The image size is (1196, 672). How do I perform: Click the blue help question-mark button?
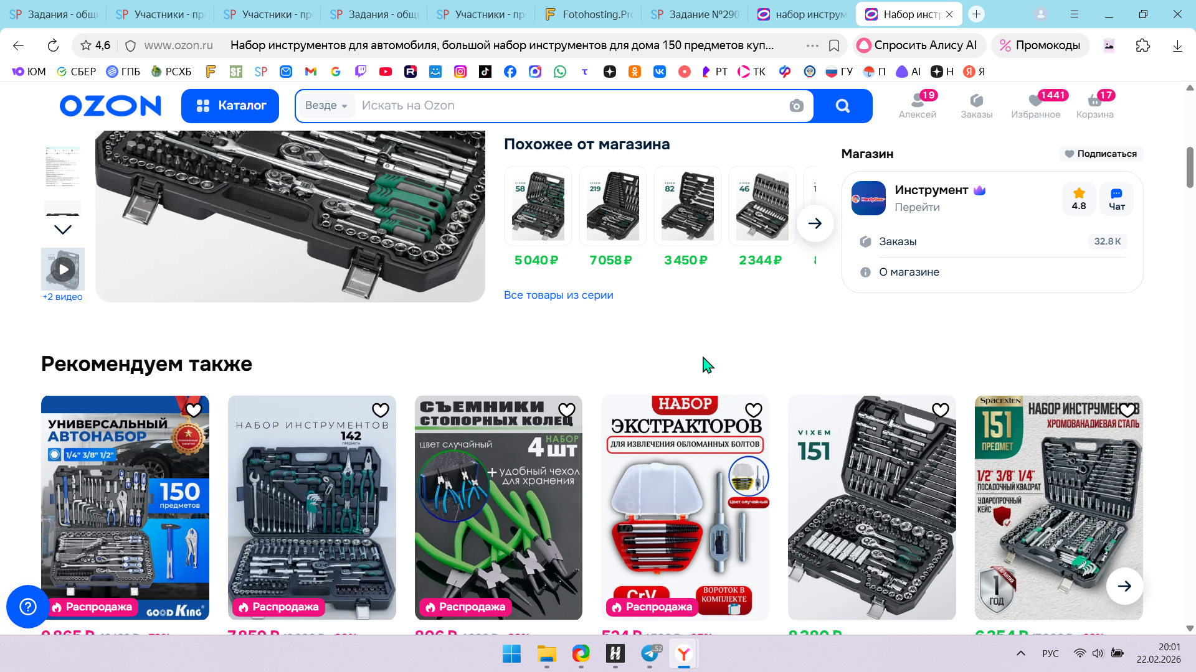(x=27, y=606)
